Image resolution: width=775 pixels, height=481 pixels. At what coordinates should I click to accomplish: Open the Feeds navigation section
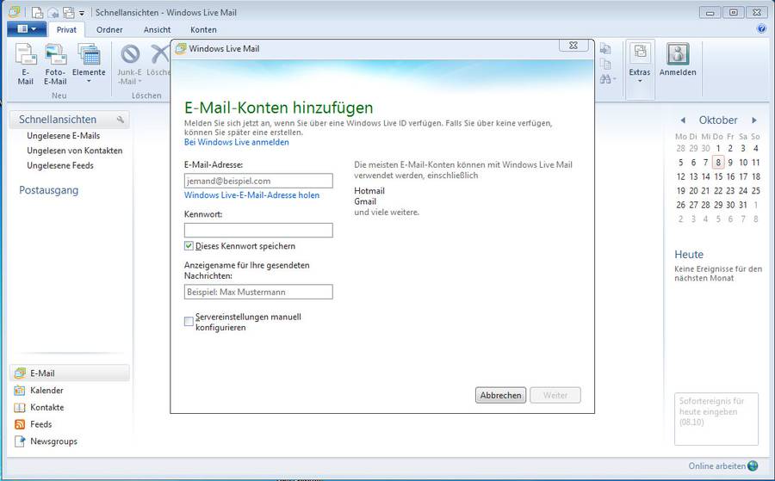(x=33, y=423)
